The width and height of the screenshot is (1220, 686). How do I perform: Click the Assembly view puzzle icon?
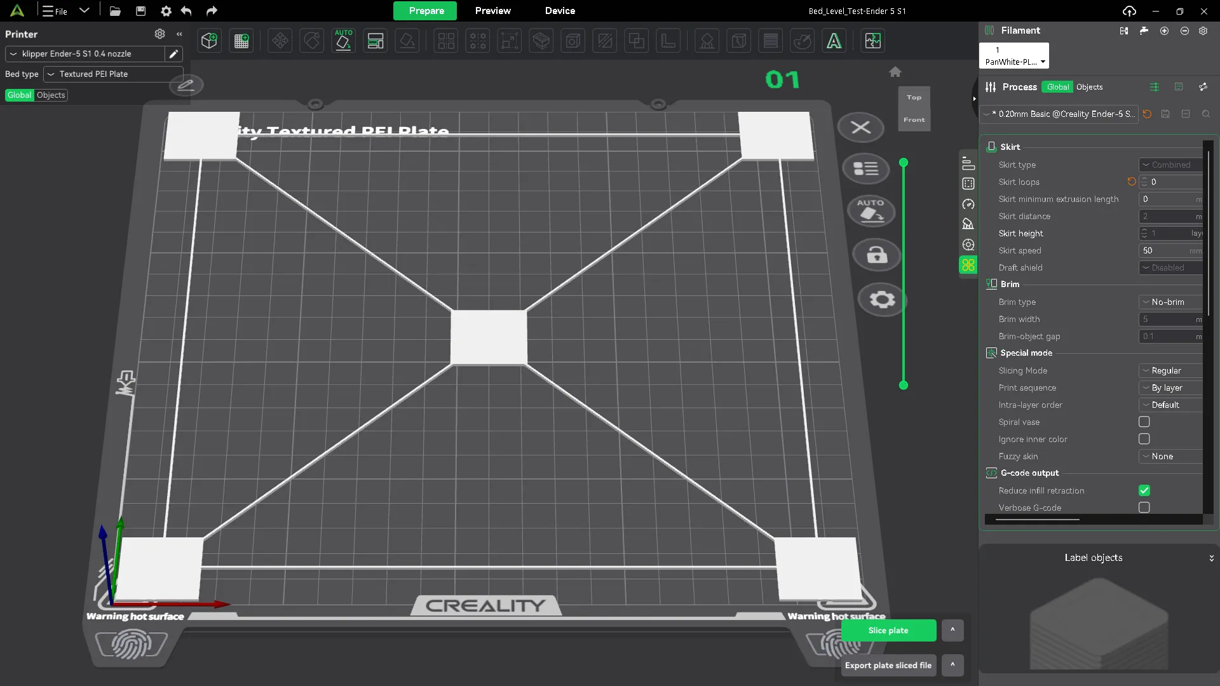(x=873, y=41)
